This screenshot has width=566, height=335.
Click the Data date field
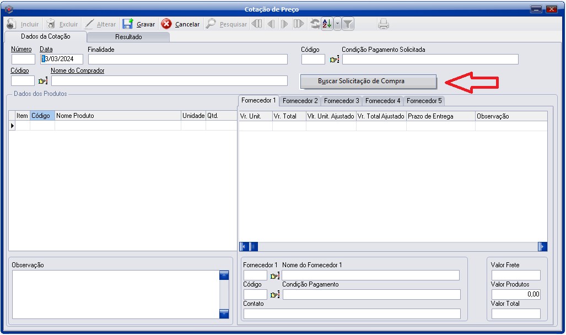62,60
